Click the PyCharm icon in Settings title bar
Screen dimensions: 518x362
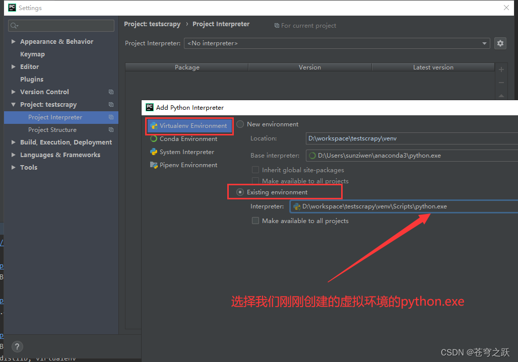click(x=12, y=8)
